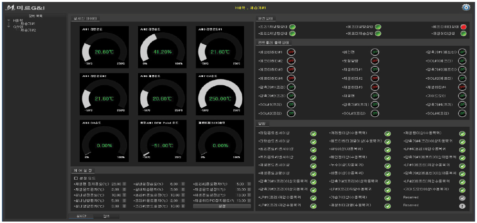
Task: Click the SOL#1(프리) ON indicator
Action: coord(291,104)
